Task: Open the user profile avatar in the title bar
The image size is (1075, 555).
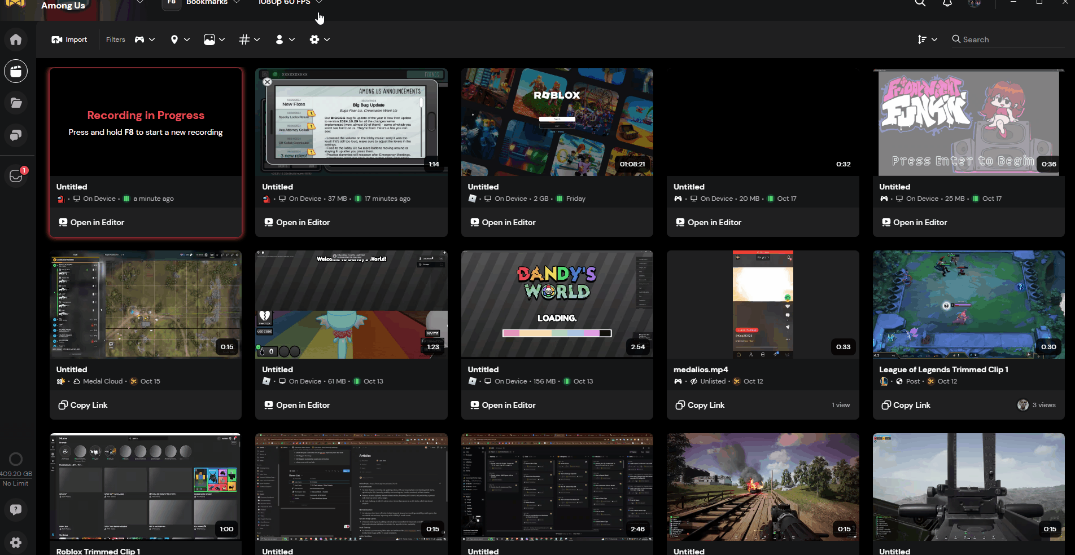Action: click(x=974, y=2)
